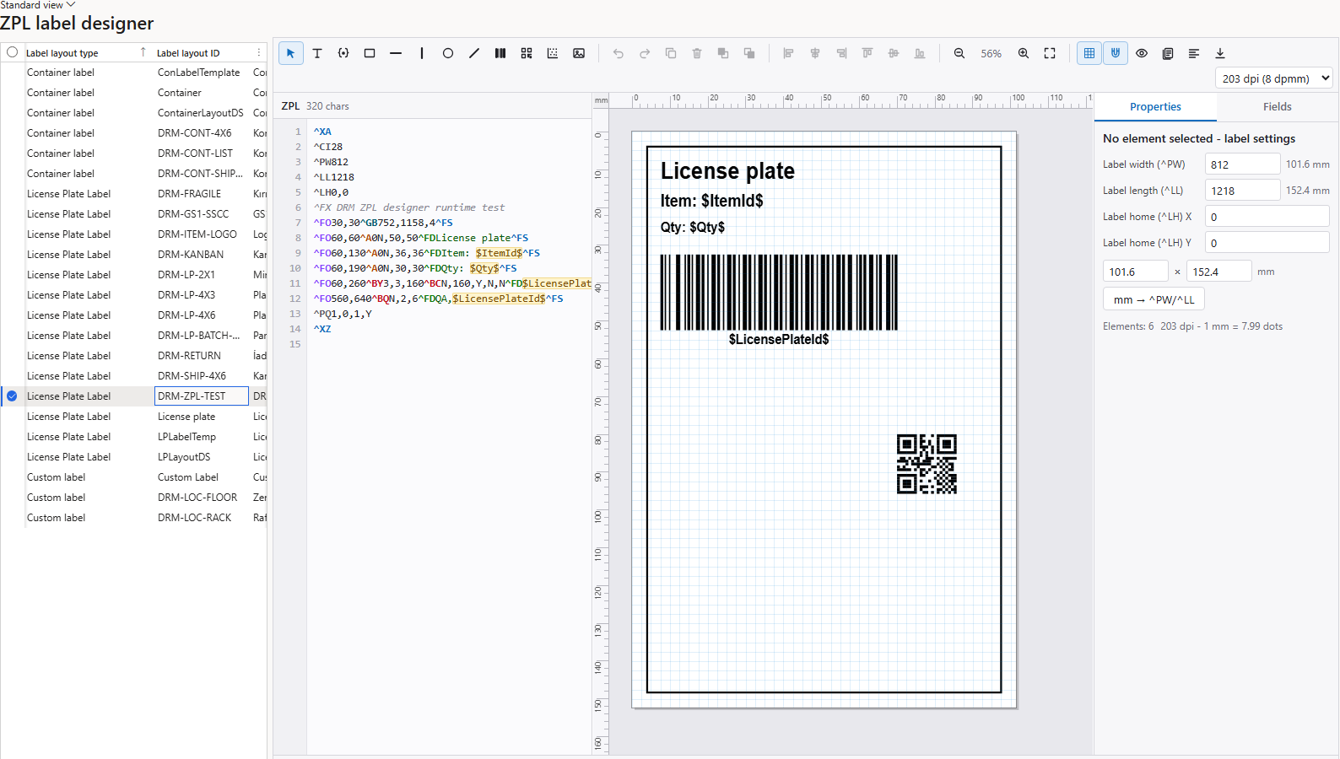
Task: Toggle the eye preview icon
Action: [x=1142, y=53]
